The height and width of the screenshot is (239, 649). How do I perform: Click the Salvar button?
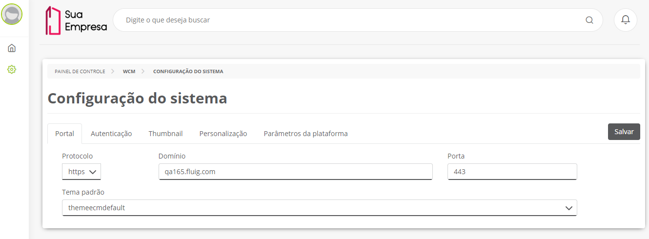click(x=624, y=132)
